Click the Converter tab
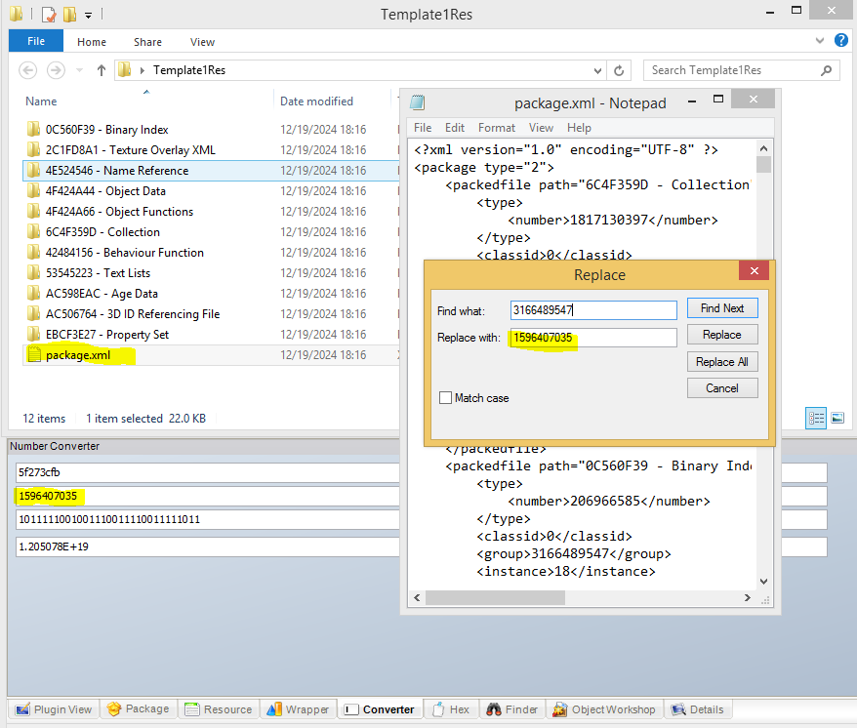Image resolution: width=857 pixels, height=728 pixels. pyautogui.click(x=380, y=709)
